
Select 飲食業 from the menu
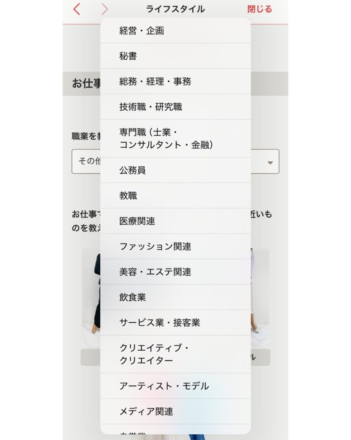click(175, 297)
